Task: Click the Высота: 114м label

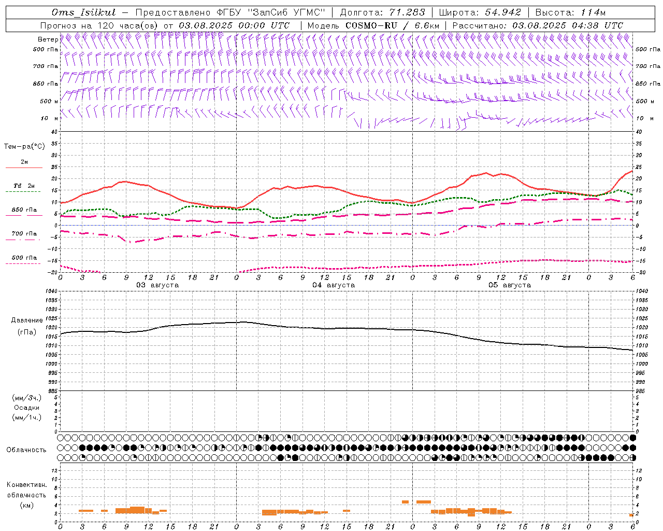Action: coord(570,12)
